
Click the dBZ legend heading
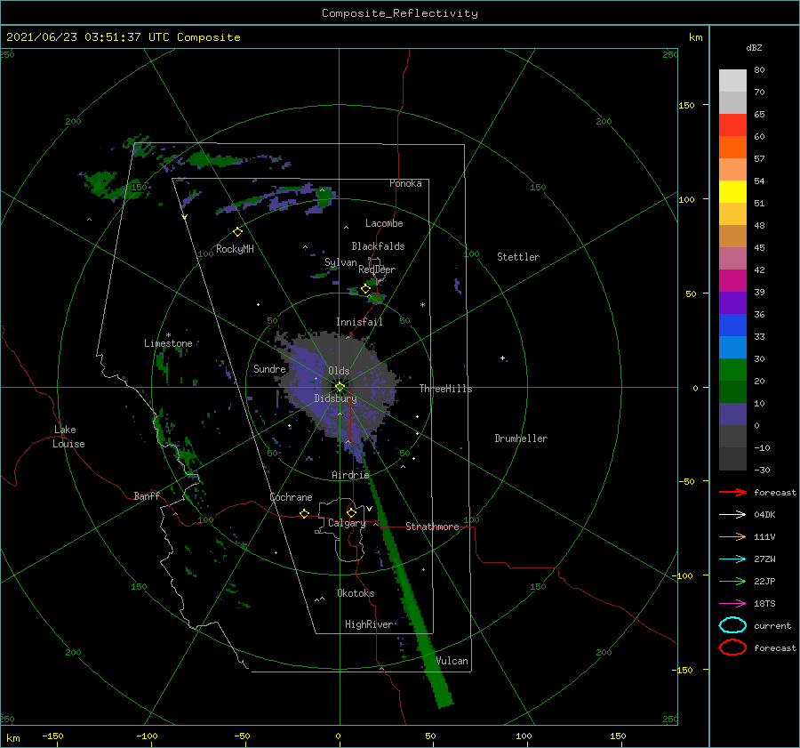coord(754,47)
